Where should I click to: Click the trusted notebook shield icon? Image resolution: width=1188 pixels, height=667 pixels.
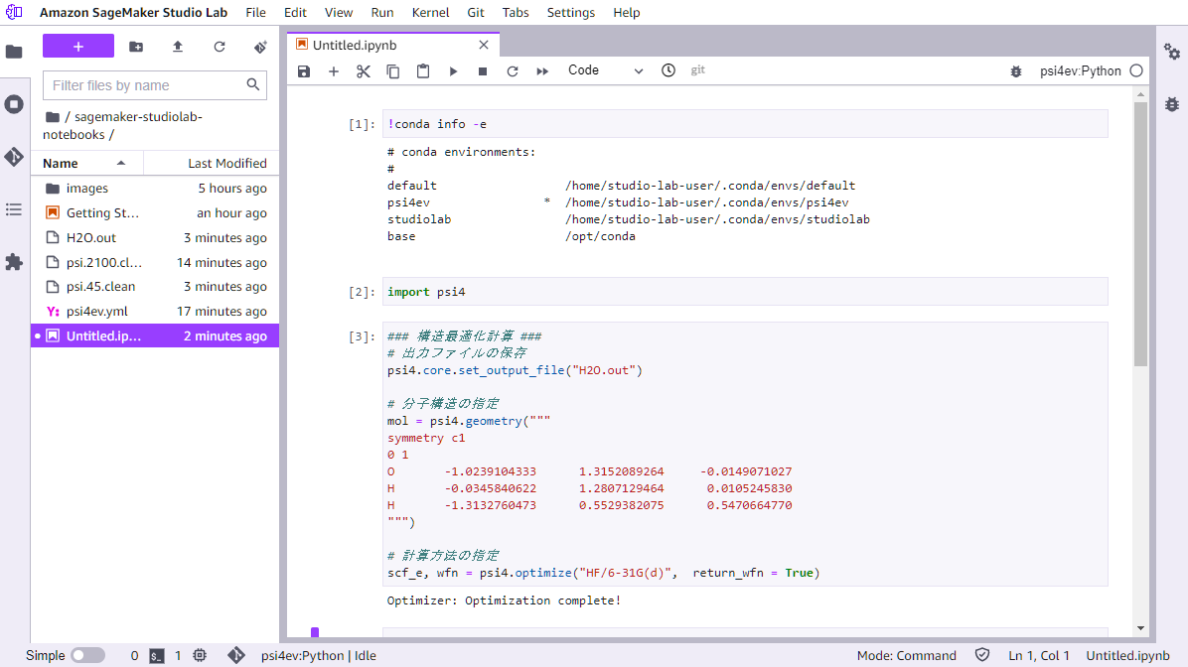pyautogui.click(x=982, y=656)
